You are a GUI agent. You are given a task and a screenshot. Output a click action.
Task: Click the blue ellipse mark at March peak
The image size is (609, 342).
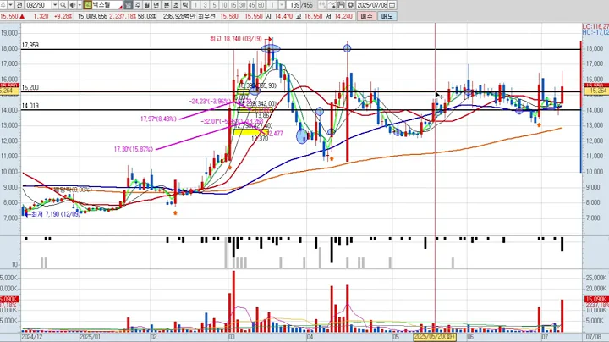click(x=271, y=48)
